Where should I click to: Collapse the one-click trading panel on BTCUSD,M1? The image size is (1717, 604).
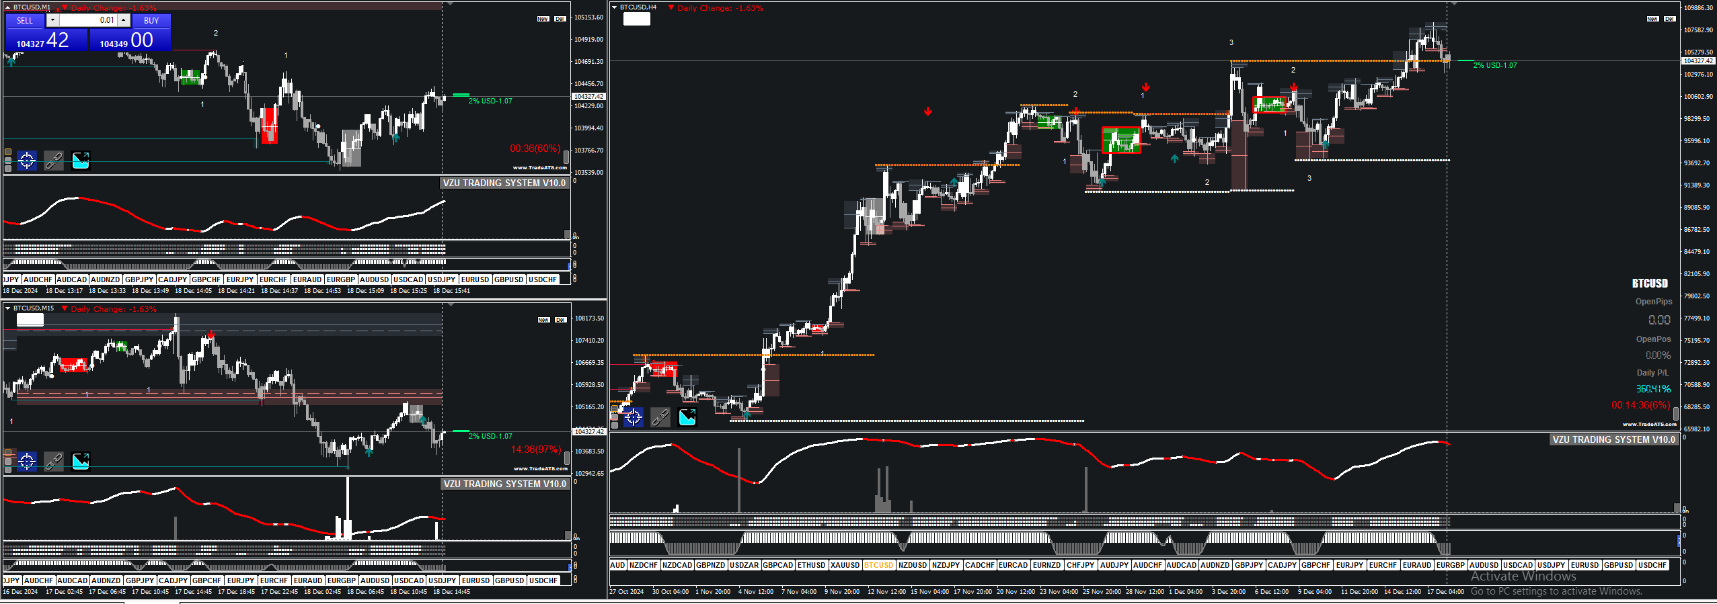pyautogui.click(x=7, y=7)
